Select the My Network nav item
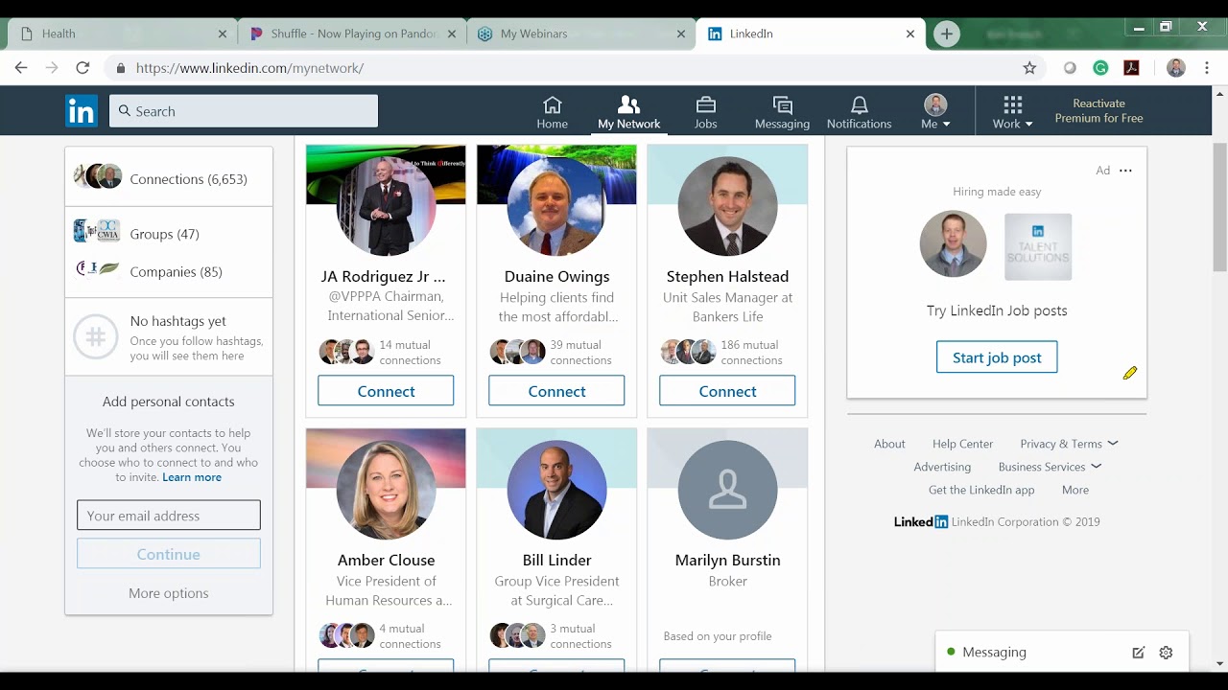 [x=628, y=112]
